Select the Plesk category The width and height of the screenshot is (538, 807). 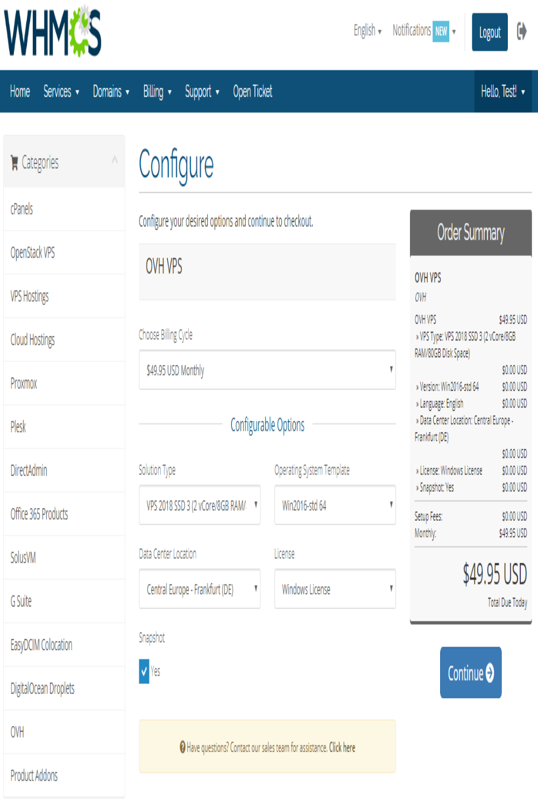click(64, 427)
